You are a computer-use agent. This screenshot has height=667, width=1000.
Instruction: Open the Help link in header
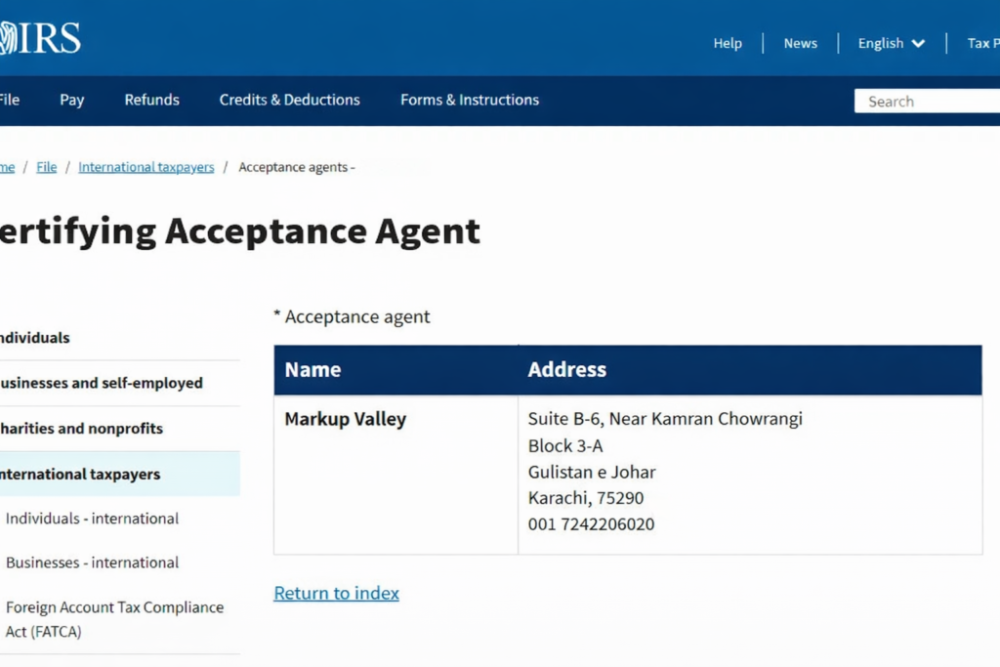[x=728, y=43]
